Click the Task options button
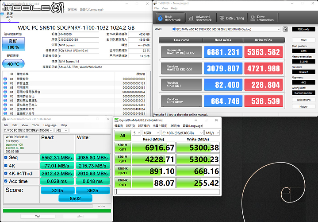This screenshot has height=222, width=318. tap(303, 100)
